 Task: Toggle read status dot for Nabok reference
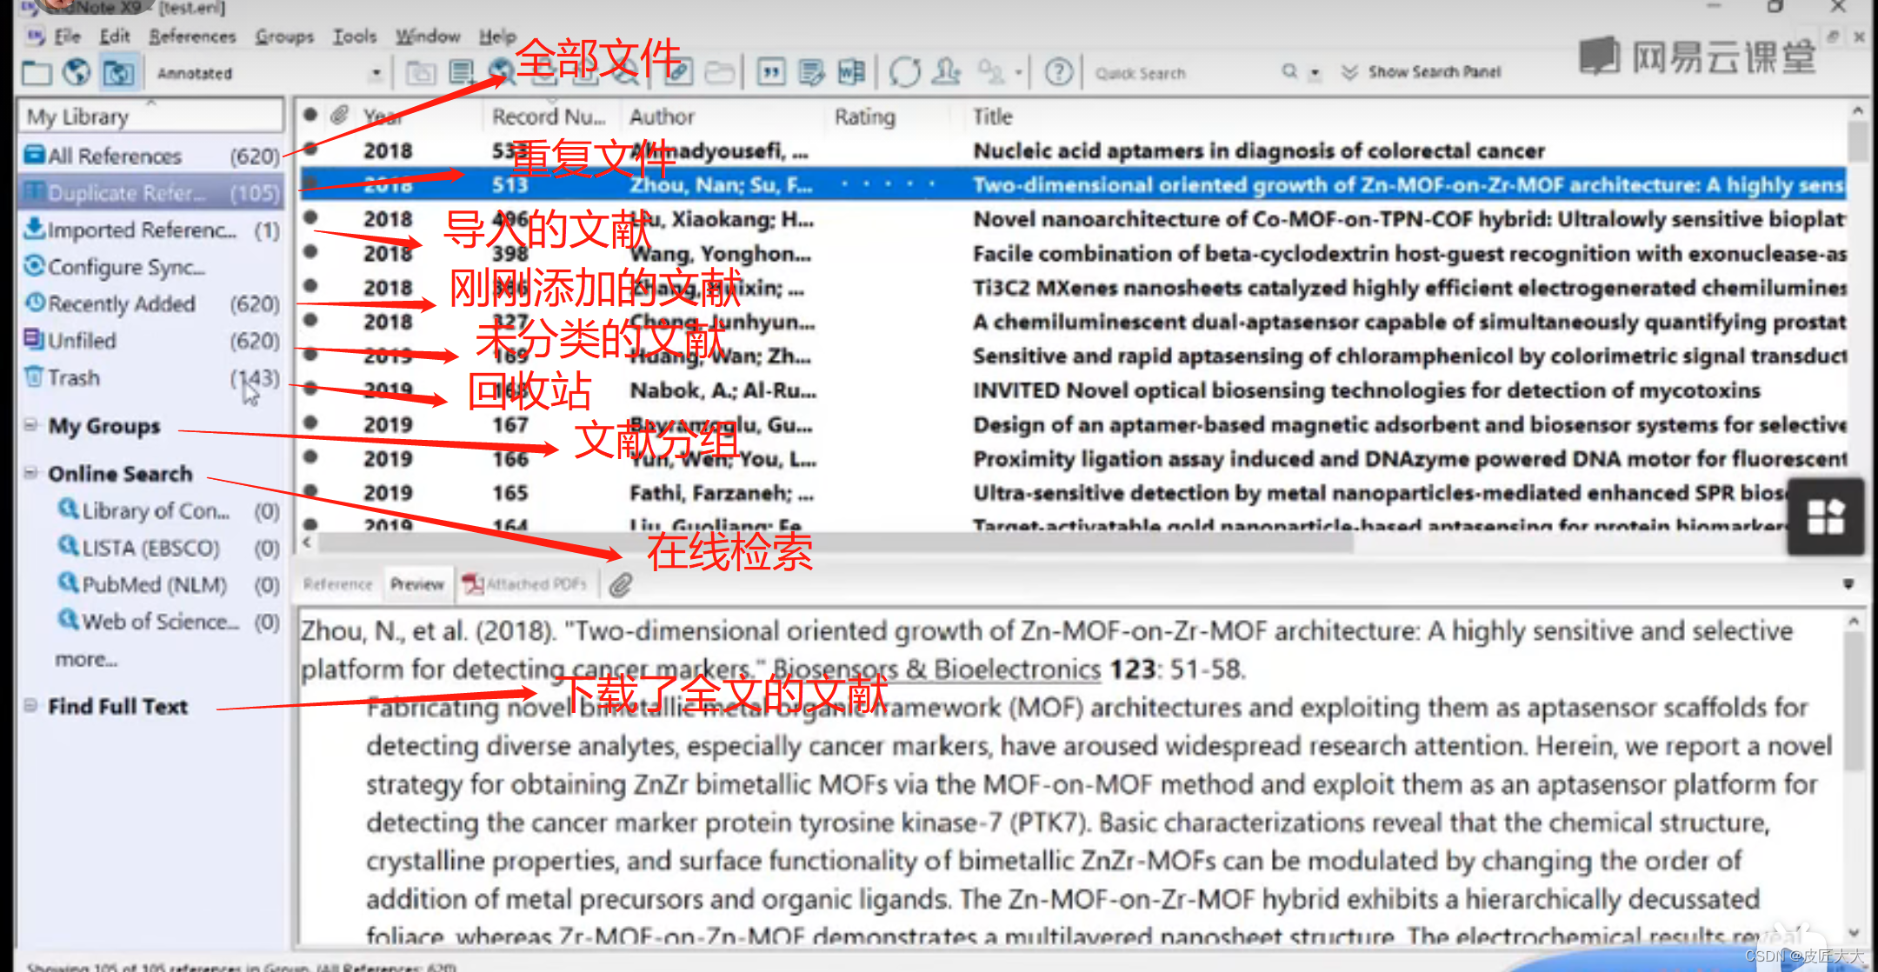pyautogui.click(x=310, y=389)
